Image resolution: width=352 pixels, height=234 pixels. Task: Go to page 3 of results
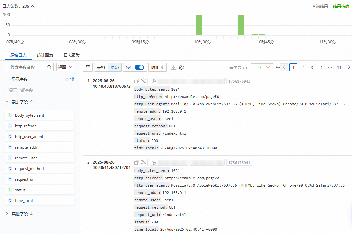pyautogui.click(x=312, y=67)
